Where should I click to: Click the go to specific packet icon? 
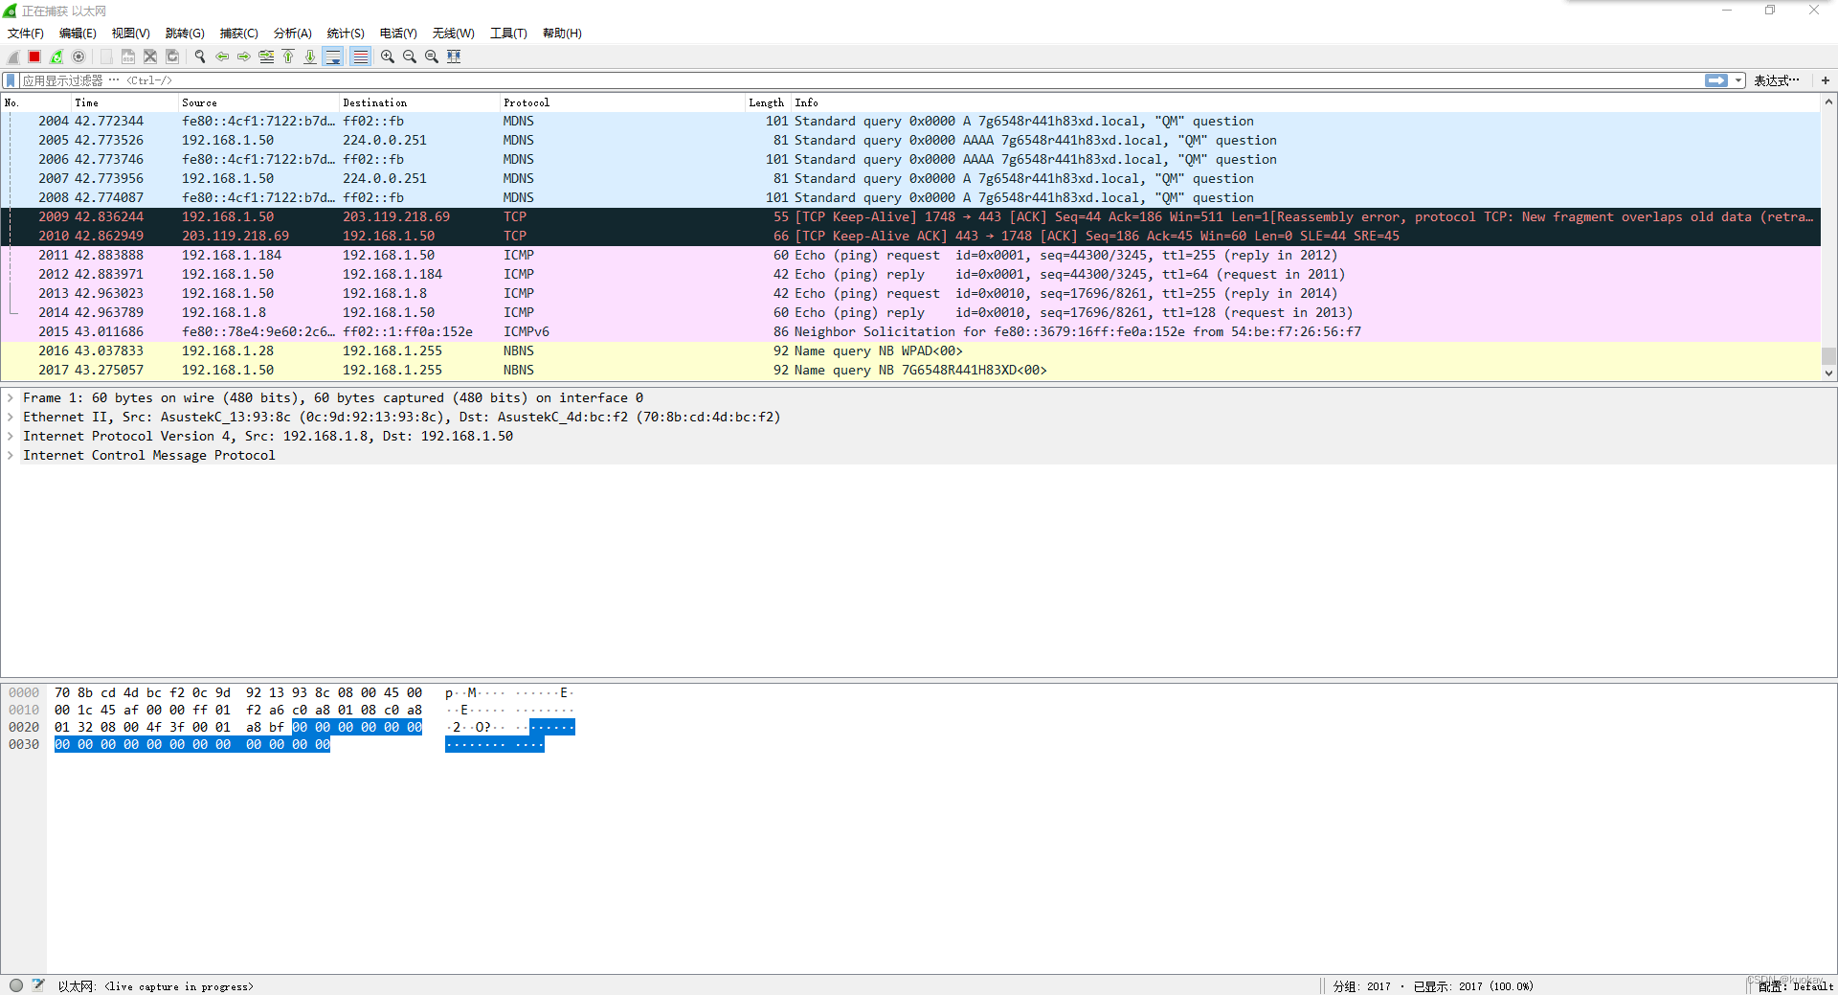(266, 57)
